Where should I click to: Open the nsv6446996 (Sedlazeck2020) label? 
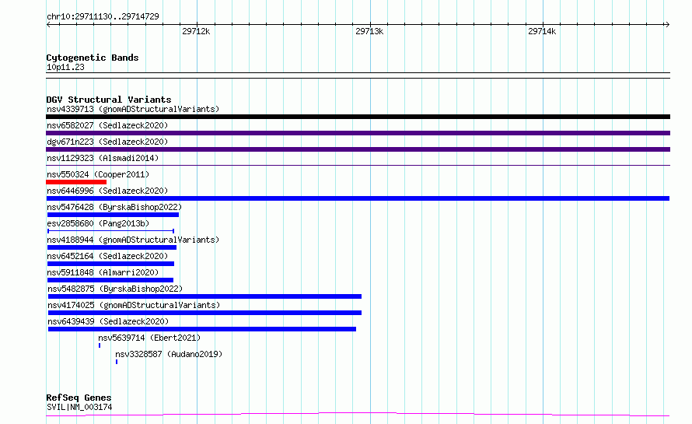(107, 191)
